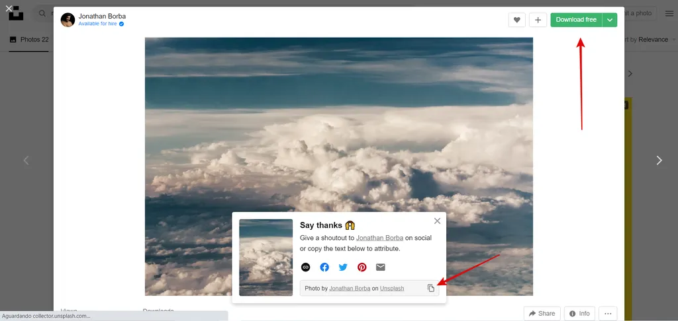Click the Say thanks thumbnail image
The image size is (678, 321).
coord(266,258)
